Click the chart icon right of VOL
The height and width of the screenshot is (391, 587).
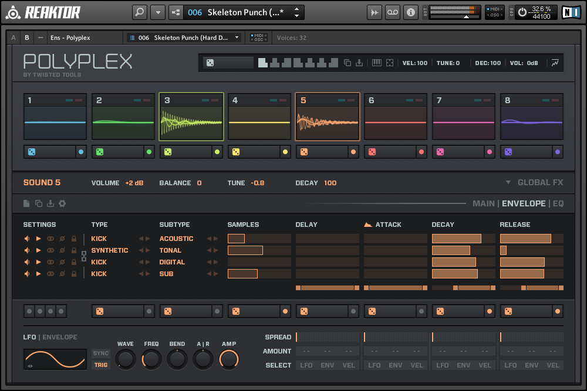click(555, 63)
